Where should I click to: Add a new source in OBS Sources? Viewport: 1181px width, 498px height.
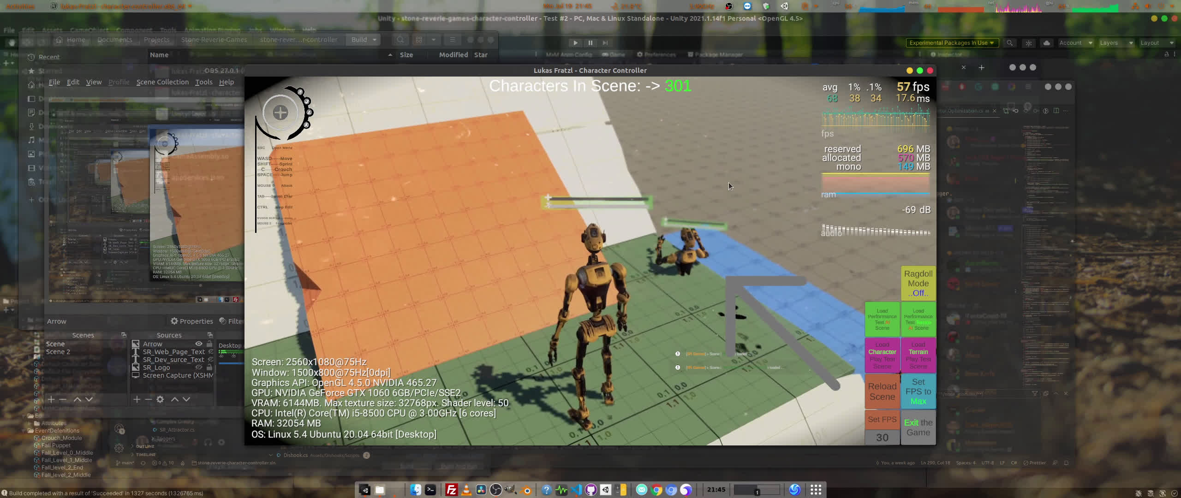coord(137,399)
